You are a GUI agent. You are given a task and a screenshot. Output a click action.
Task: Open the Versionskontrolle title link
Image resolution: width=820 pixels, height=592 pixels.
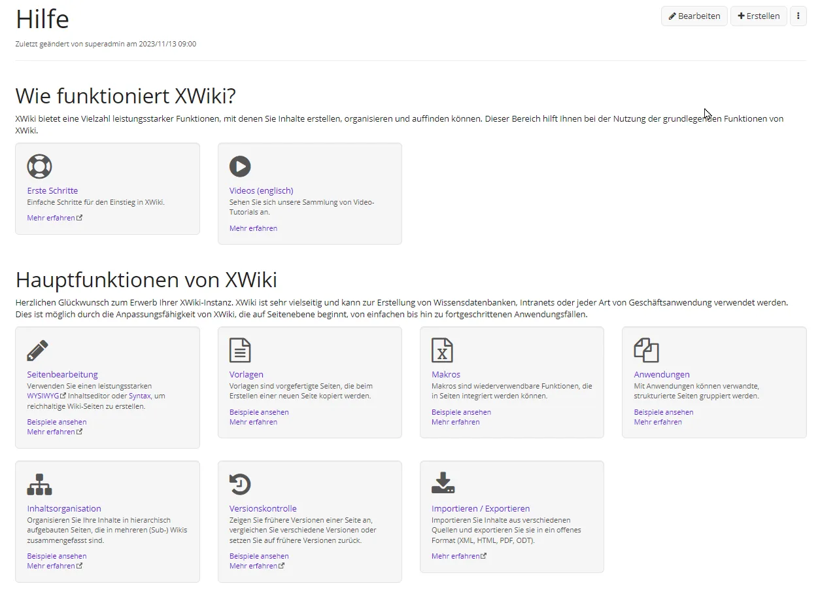click(x=263, y=509)
